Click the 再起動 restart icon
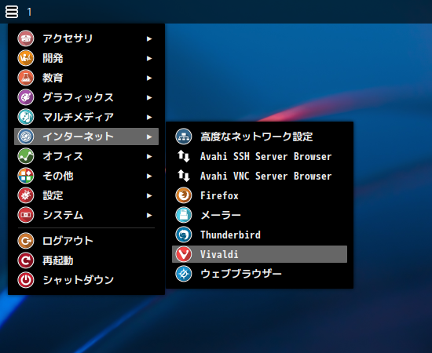Viewport: 432px width, 353px height. pyautogui.click(x=26, y=260)
